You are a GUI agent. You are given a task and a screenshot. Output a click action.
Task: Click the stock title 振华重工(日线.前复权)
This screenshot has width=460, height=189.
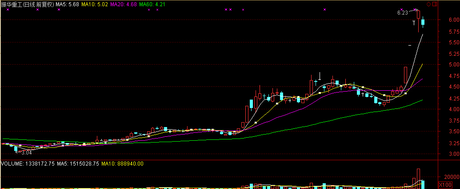point(28,4)
